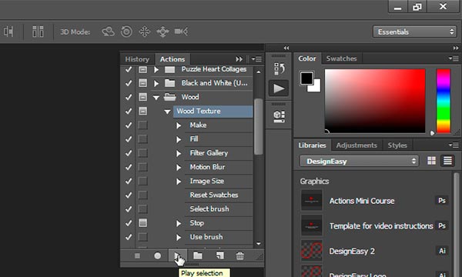Select the Use brush step
Image resolution: width=462 pixels, height=277 pixels.
click(206, 237)
